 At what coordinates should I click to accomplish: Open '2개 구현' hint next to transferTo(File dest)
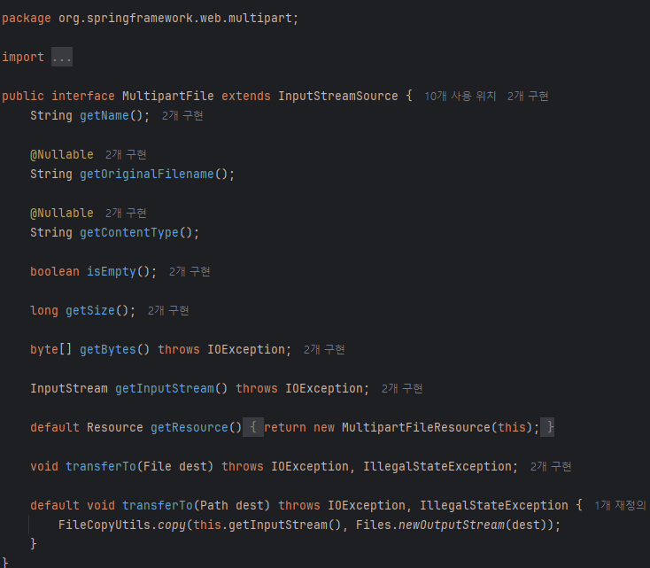(551, 467)
